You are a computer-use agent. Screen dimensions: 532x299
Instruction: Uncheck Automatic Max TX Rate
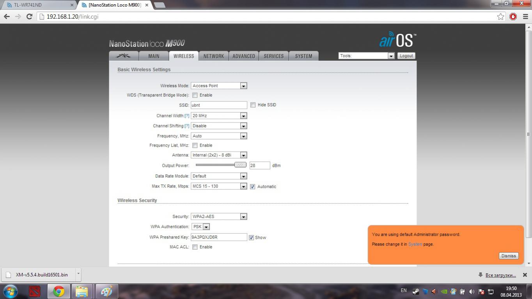pos(252,186)
